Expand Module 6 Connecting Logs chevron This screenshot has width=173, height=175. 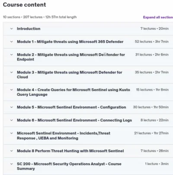12,120
